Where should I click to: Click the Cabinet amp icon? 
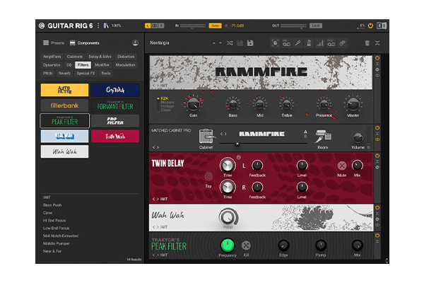click(x=206, y=134)
